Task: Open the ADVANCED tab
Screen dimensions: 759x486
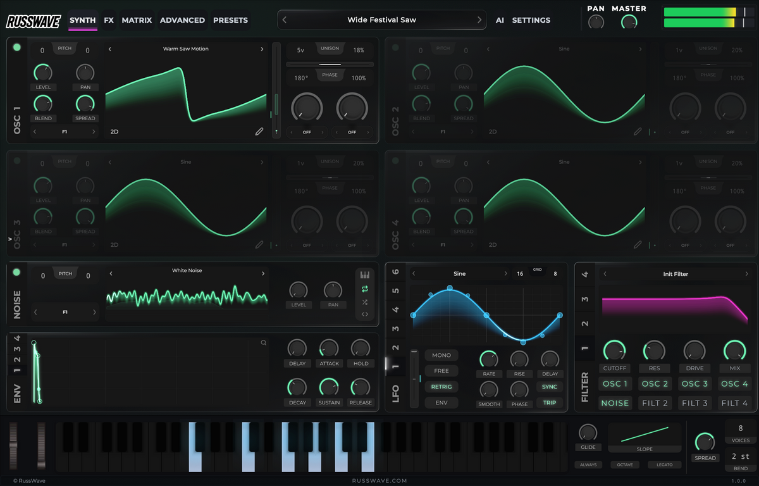Action: pyautogui.click(x=182, y=20)
